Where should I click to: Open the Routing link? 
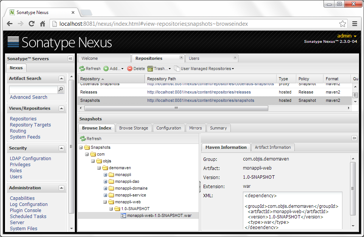(18, 131)
